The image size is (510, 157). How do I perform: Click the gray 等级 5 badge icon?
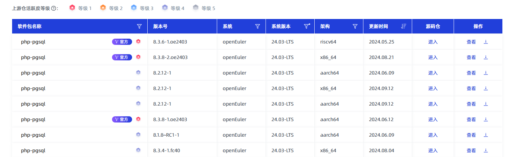[196, 8]
